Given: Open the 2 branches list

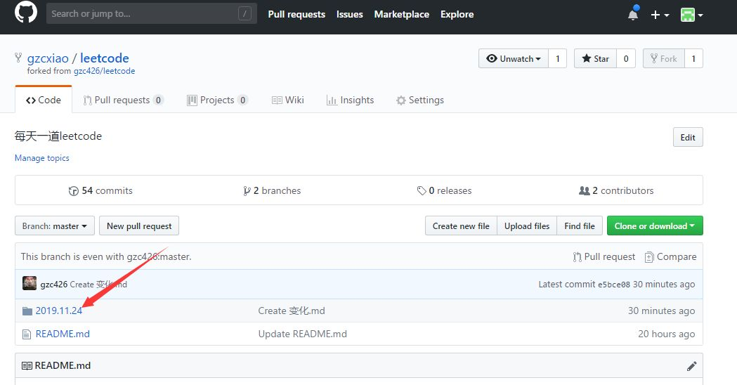Looking at the screenshot, I should 271,191.
